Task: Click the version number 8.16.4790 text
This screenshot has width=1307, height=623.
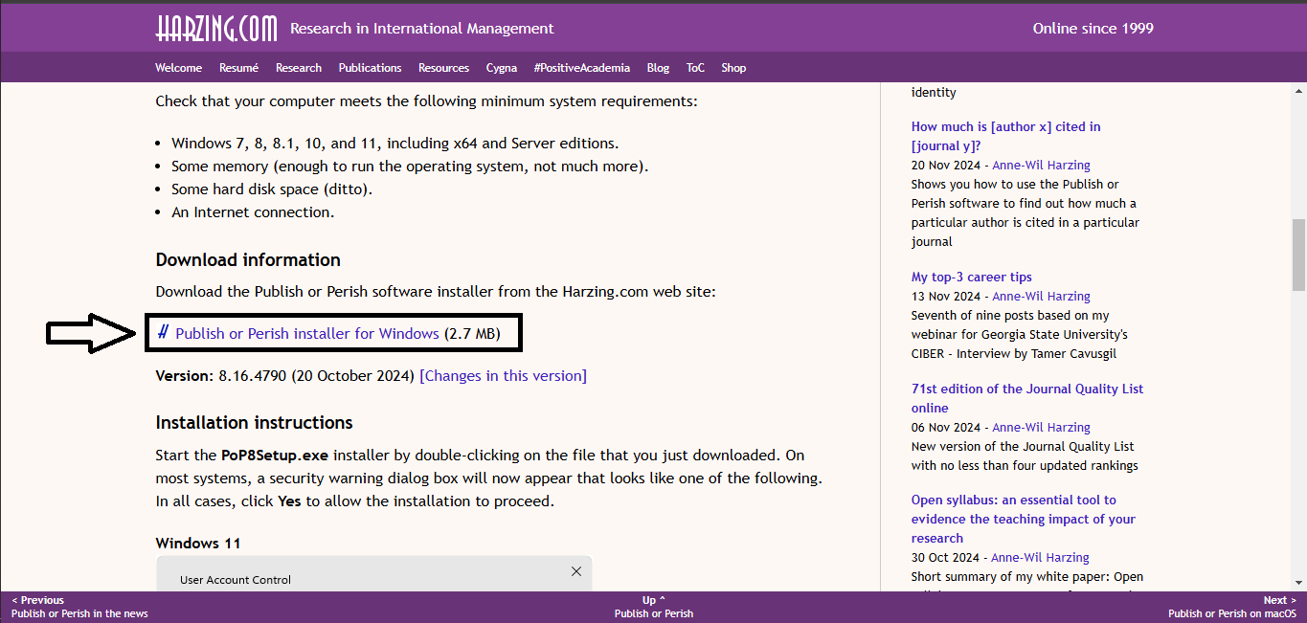Action: [x=253, y=376]
